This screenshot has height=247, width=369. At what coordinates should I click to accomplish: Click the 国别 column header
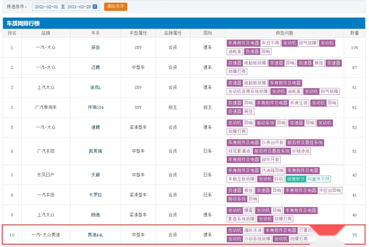point(207,33)
